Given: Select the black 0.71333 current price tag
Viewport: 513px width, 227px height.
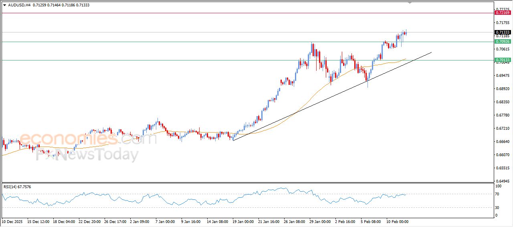Looking at the screenshot, I should [503, 32].
